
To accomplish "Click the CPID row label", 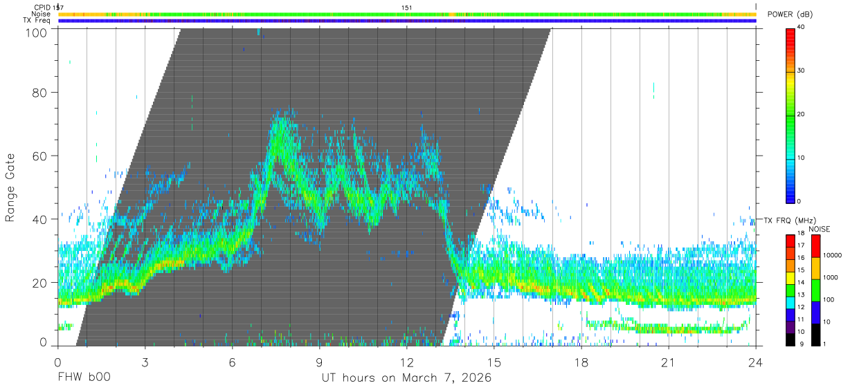I will tap(42, 8).
